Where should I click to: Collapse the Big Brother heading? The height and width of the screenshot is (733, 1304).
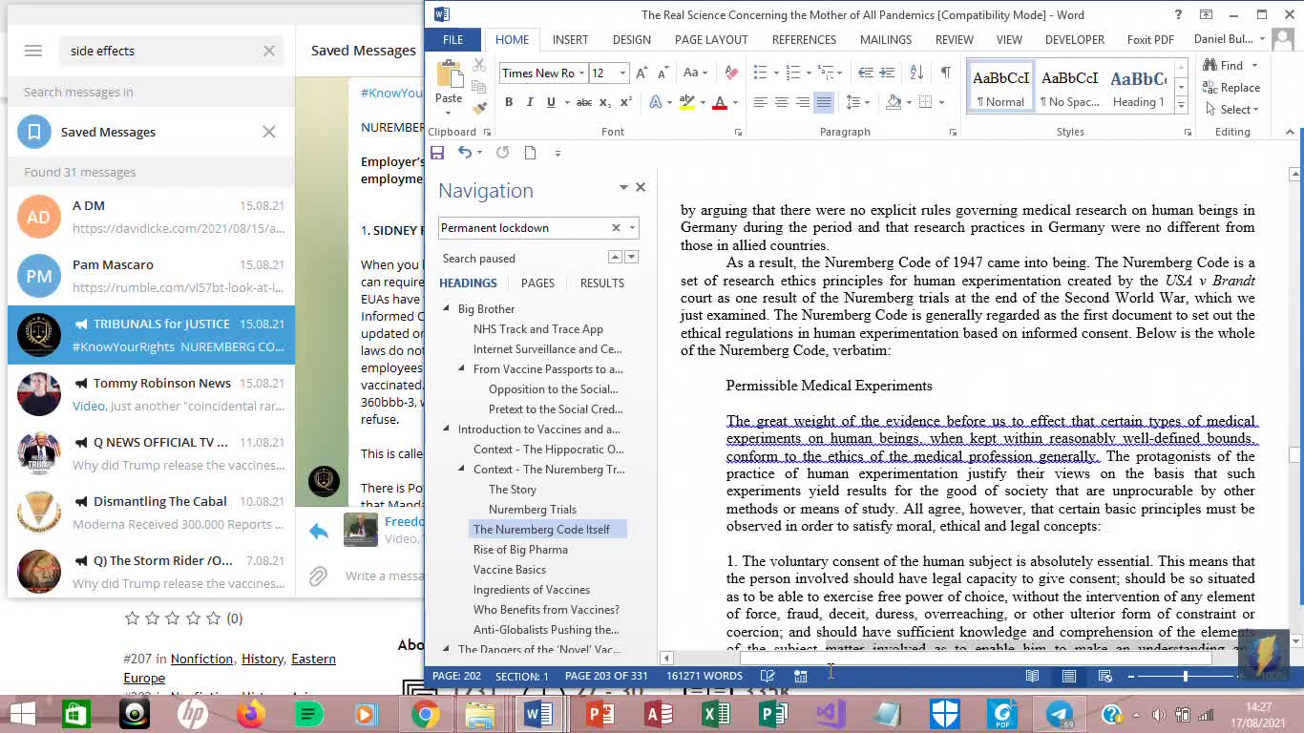[x=446, y=309]
